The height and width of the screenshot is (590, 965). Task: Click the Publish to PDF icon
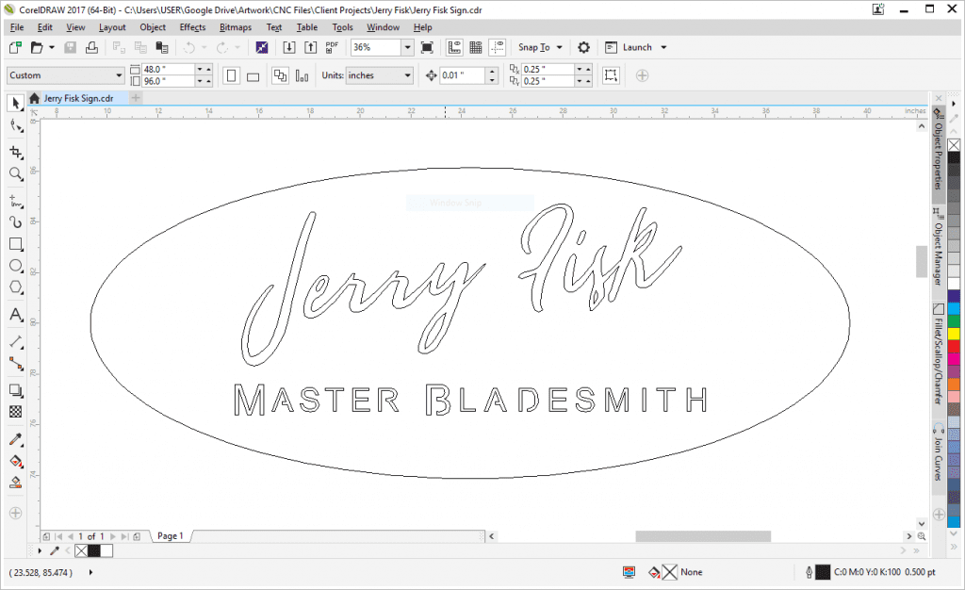332,47
